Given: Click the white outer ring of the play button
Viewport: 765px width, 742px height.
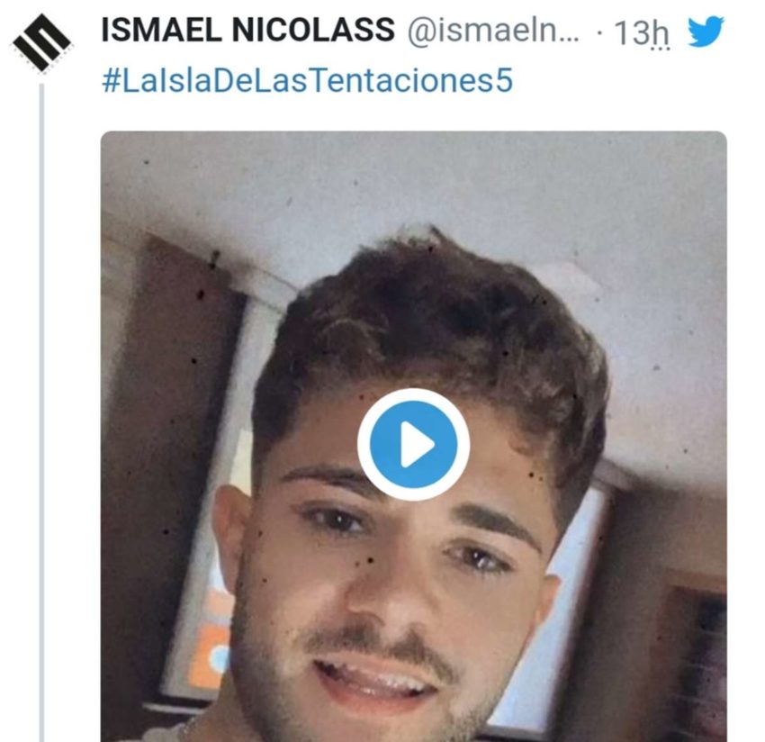Looking at the screenshot, I should coord(413,394).
